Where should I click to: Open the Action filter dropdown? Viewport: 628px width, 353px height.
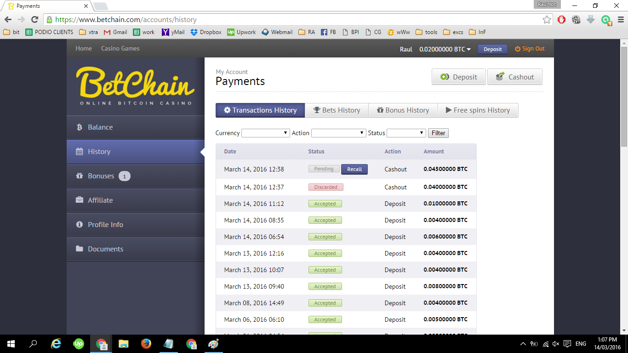338,133
